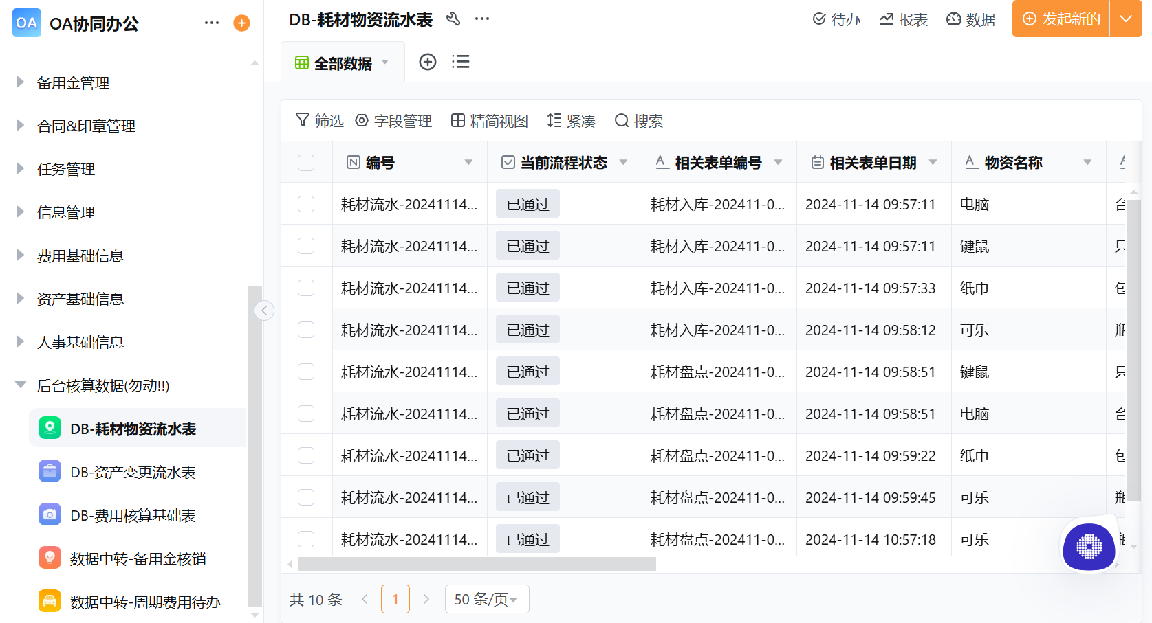Add a new view with the plus icon
The height and width of the screenshot is (623, 1152).
[428, 62]
